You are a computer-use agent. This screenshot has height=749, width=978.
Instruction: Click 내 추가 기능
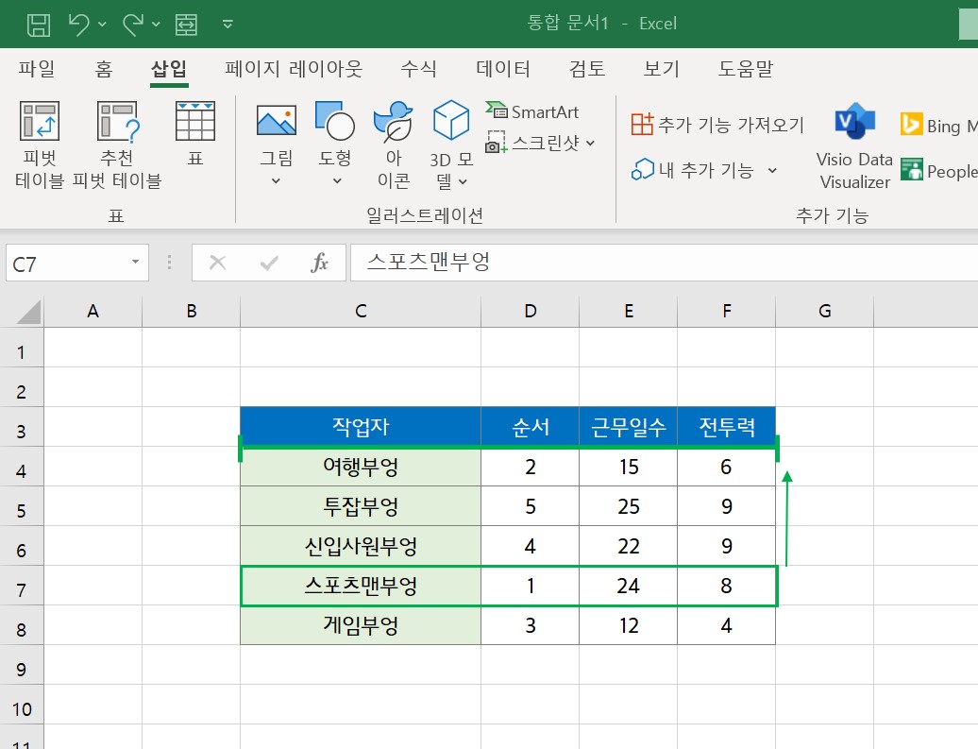pos(692,170)
